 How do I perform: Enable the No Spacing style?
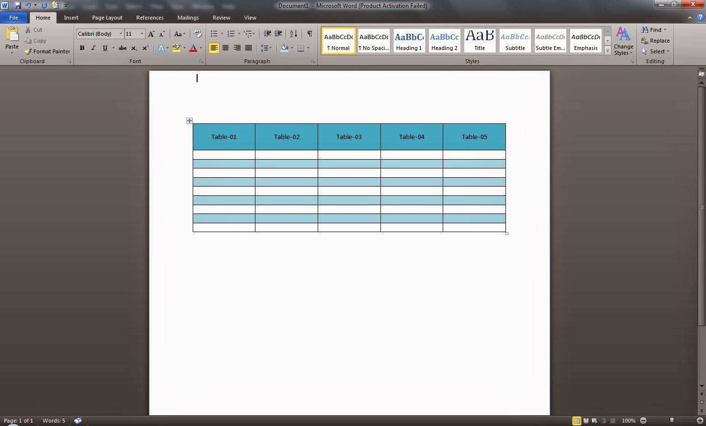pyautogui.click(x=374, y=40)
